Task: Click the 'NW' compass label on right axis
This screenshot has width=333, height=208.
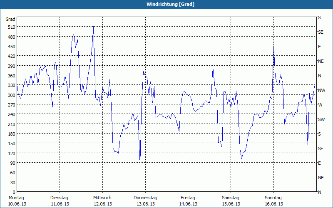Action: [x=321, y=90]
